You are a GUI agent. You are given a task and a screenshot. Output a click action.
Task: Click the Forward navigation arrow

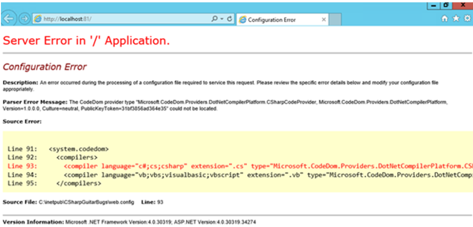(x=24, y=19)
